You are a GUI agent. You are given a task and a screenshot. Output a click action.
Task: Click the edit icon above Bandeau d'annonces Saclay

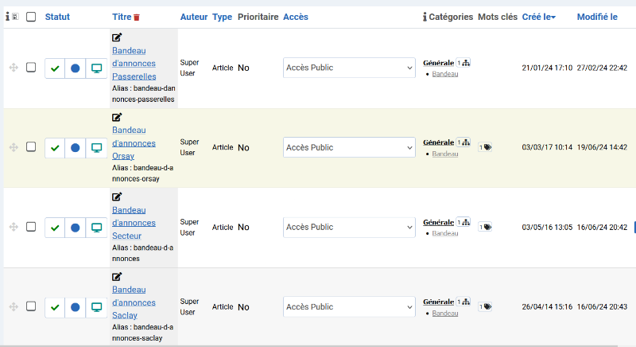(x=117, y=277)
